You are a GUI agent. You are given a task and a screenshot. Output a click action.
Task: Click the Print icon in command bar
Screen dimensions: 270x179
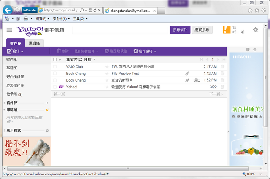[x=26, y=18]
